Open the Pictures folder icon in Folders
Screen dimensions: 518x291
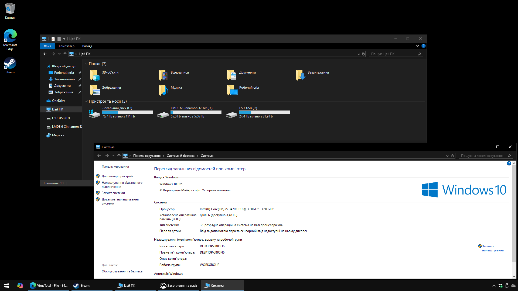click(x=95, y=90)
